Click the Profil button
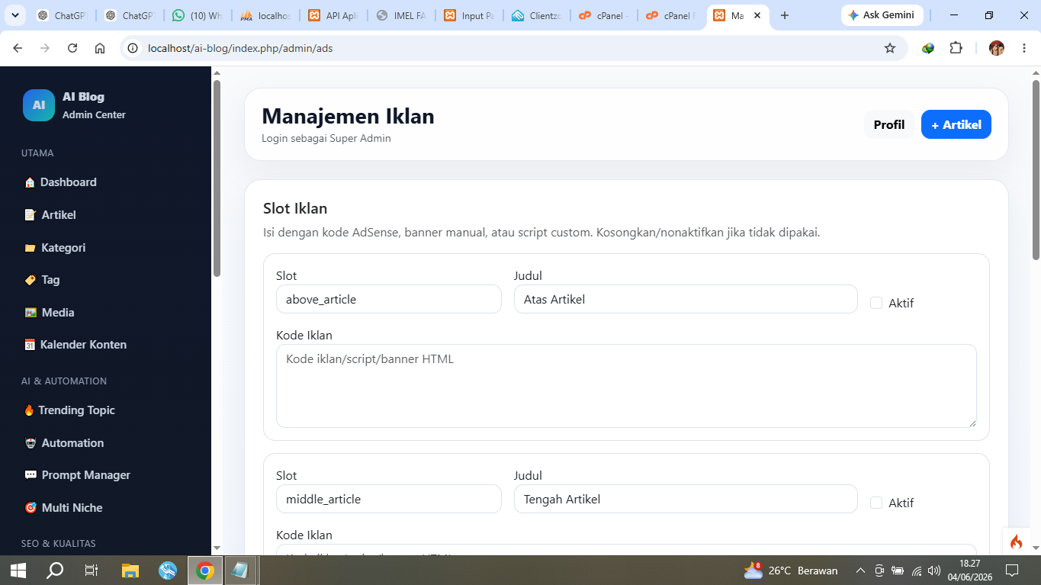Image resolution: width=1041 pixels, height=585 pixels. [x=889, y=124]
